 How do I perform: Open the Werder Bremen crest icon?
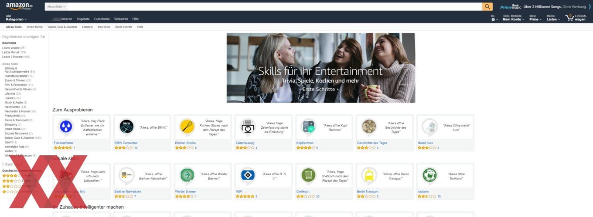pos(187,175)
